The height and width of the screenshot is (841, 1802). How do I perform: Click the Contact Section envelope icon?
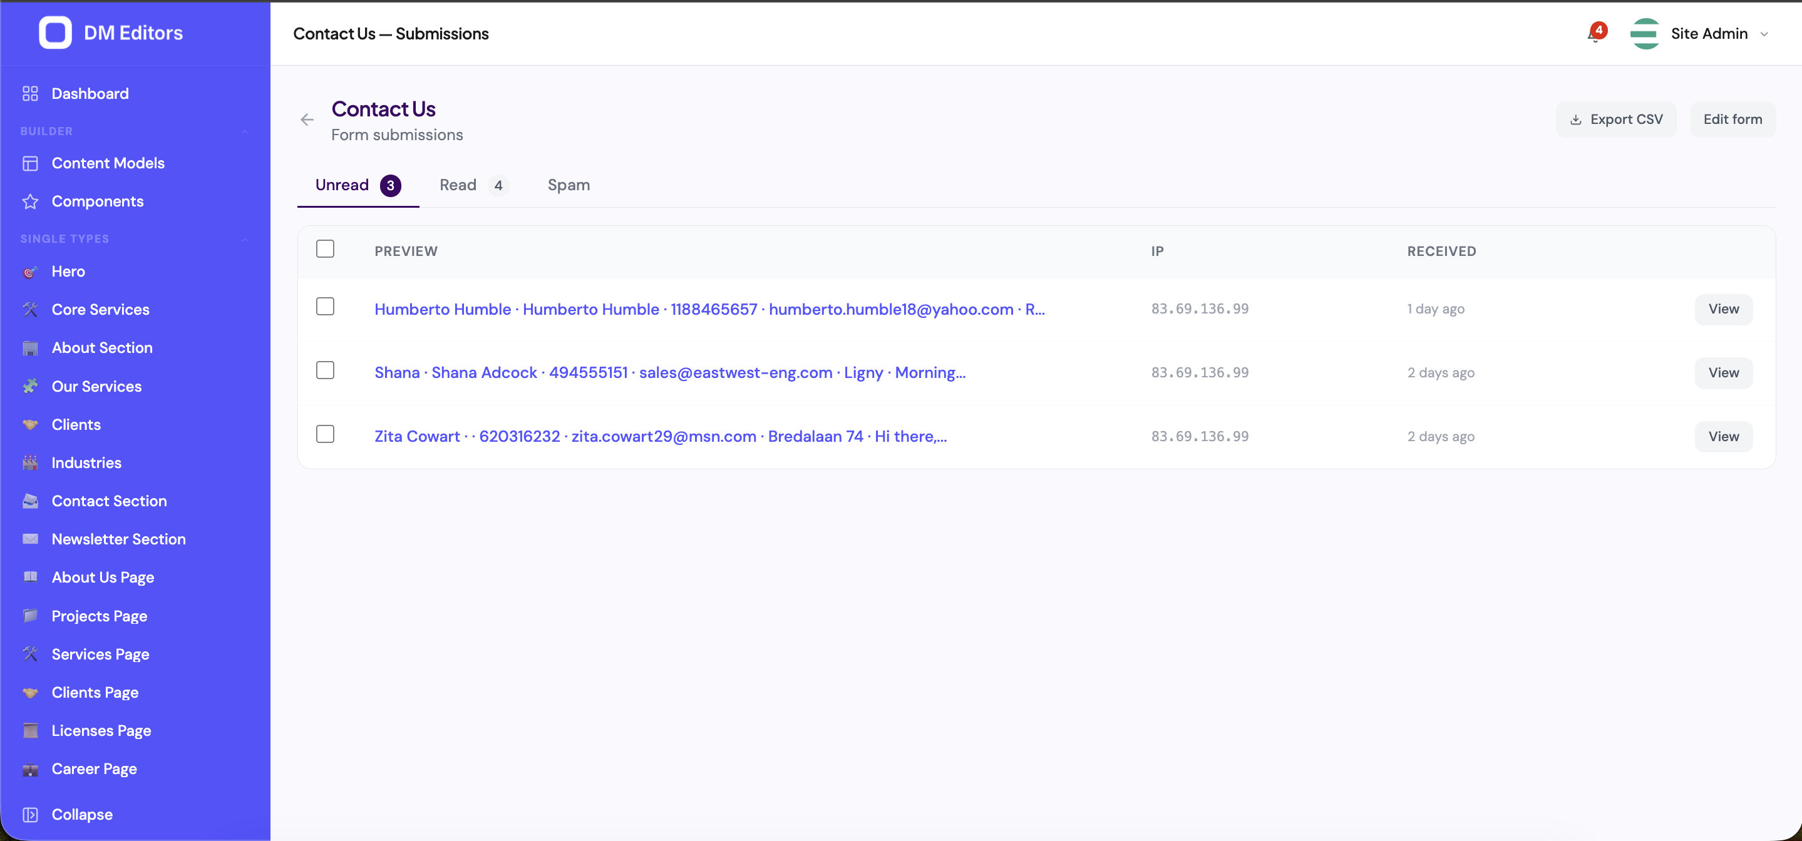pos(30,501)
